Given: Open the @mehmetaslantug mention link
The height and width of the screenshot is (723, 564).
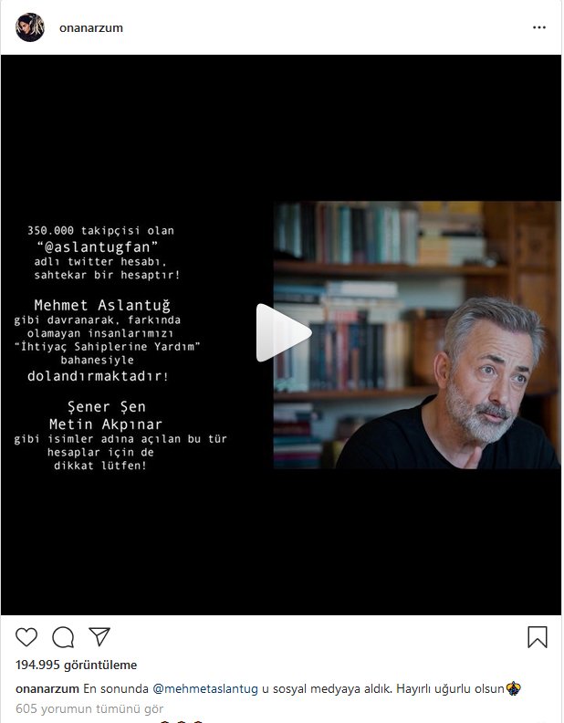Looking at the screenshot, I should click(205, 688).
